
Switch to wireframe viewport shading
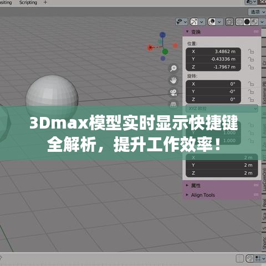click(239, 22)
